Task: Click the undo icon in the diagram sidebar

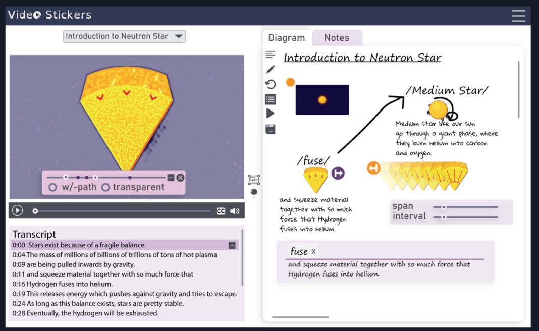Action: click(x=270, y=84)
